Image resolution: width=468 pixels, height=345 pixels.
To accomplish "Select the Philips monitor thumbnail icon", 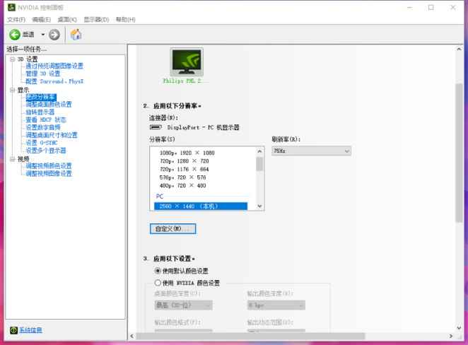I will pyautogui.click(x=187, y=62).
